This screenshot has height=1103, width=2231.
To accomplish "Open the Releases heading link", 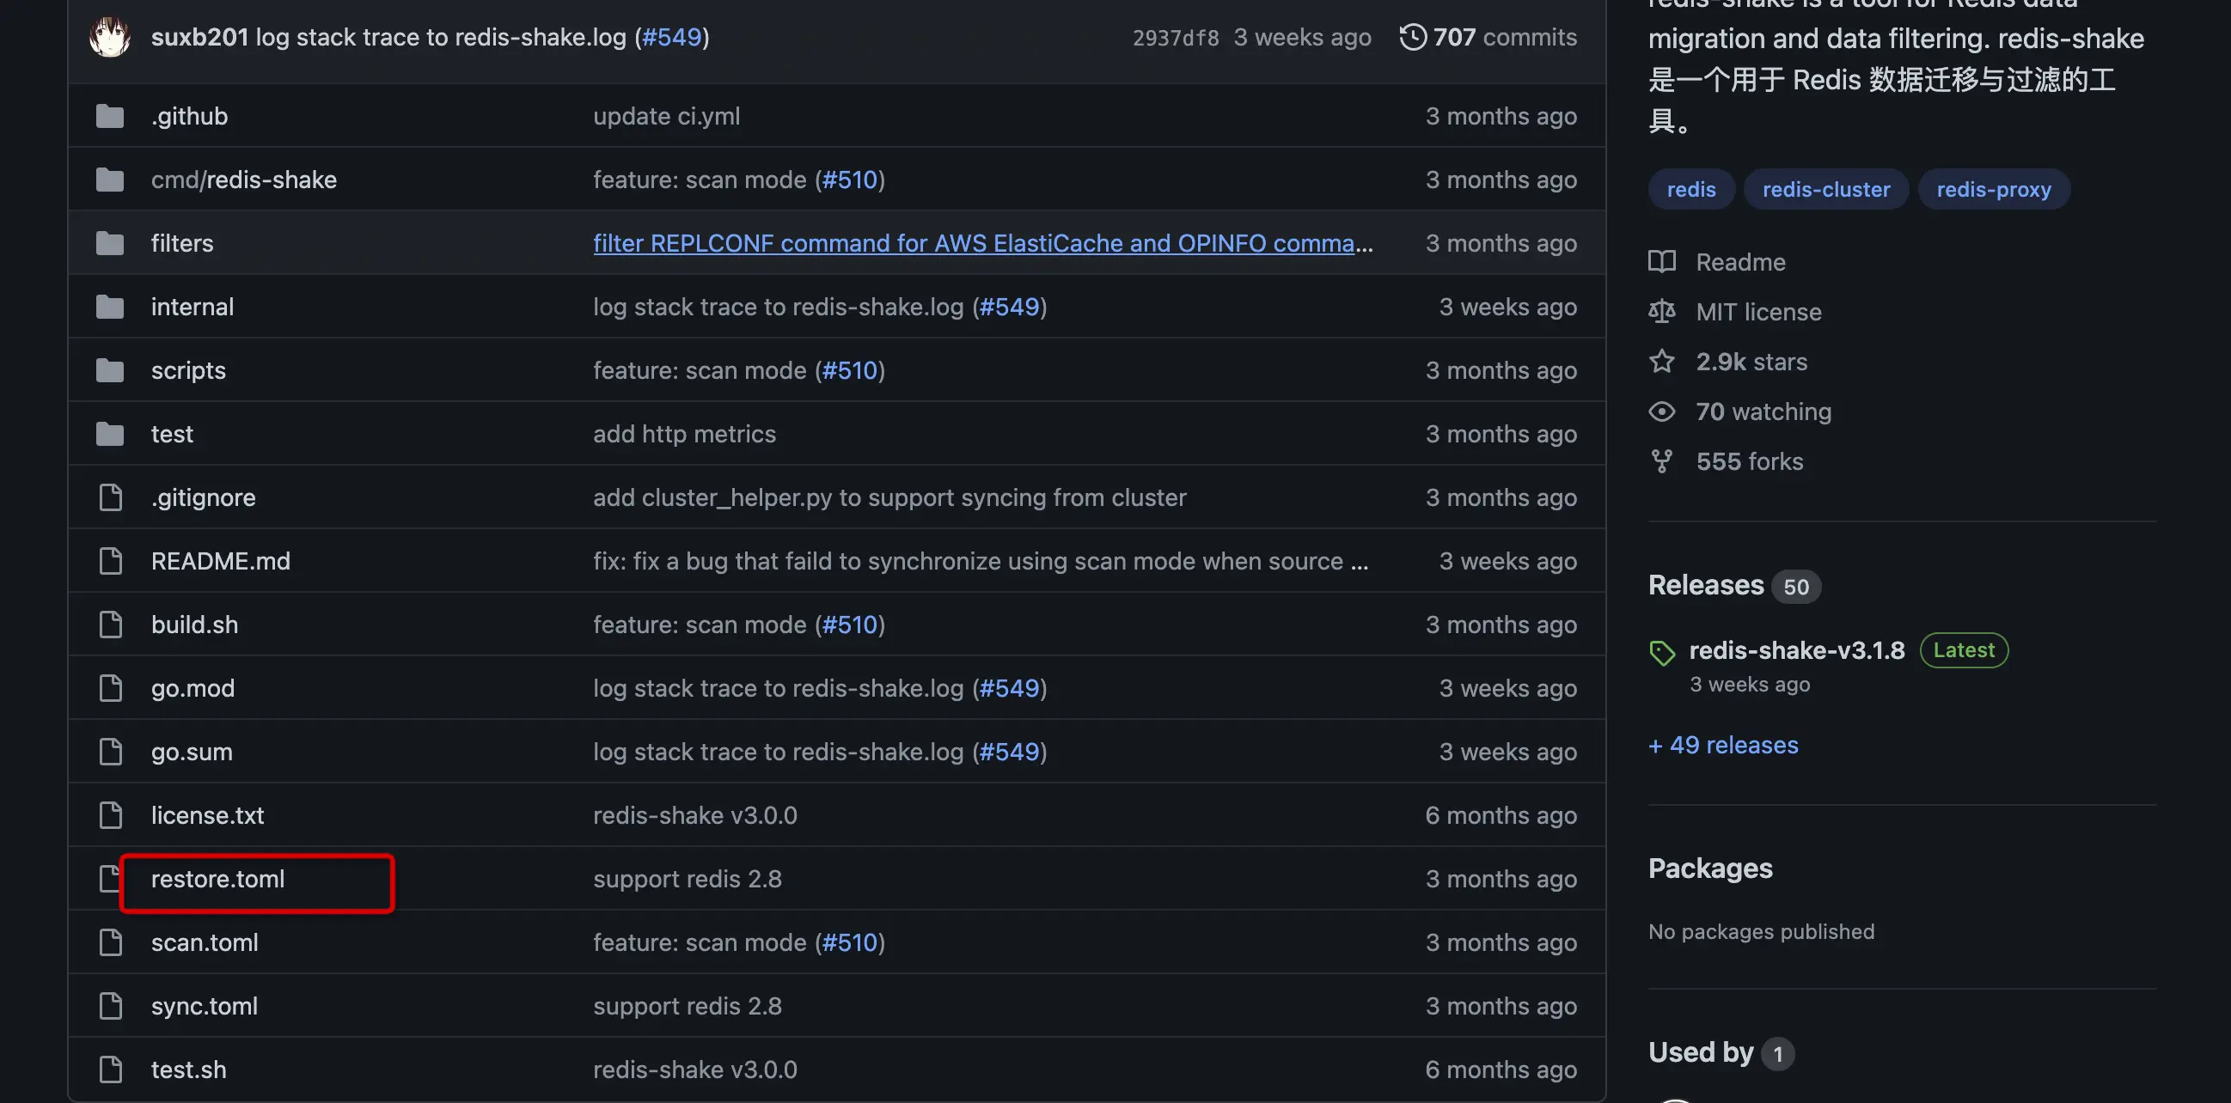I will coord(1705,585).
